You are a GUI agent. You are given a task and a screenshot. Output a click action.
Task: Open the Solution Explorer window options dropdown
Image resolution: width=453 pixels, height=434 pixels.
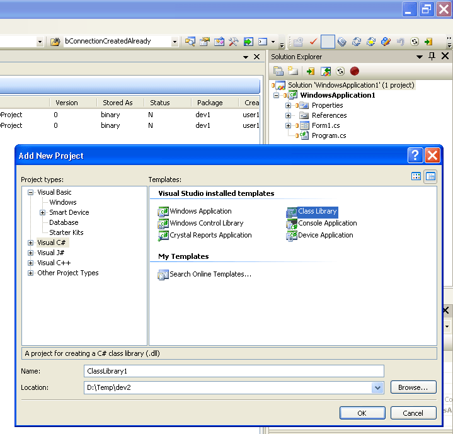420,57
